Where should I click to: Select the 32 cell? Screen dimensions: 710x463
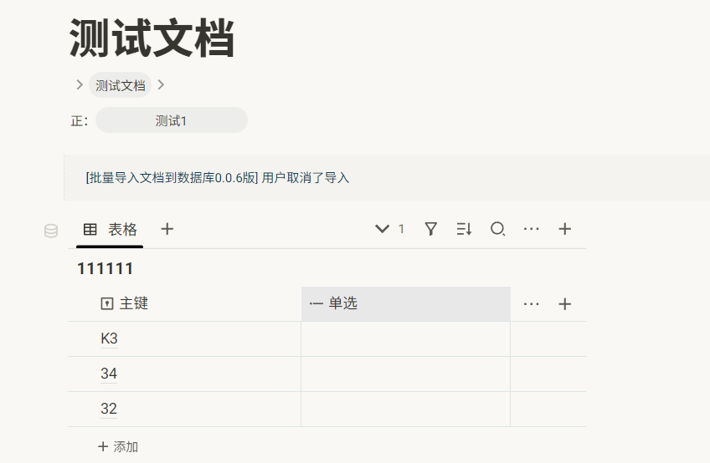pos(185,410)
